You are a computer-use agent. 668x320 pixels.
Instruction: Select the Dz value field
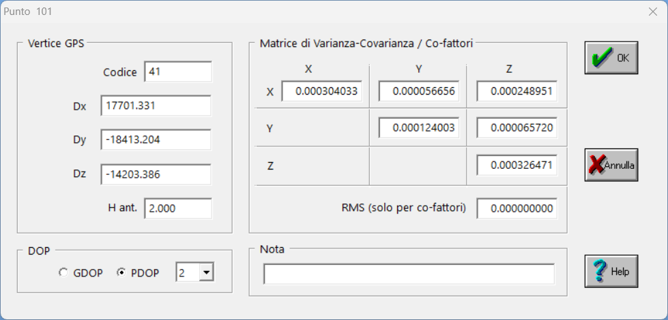156,174
